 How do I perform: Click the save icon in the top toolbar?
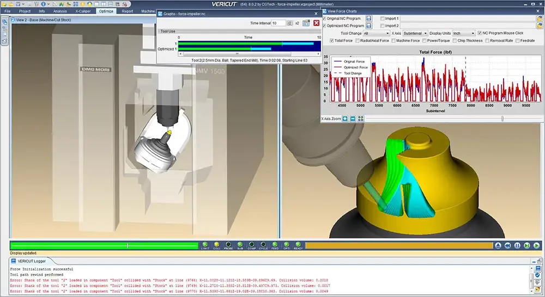pyautogui.click(x=18, y=4)
